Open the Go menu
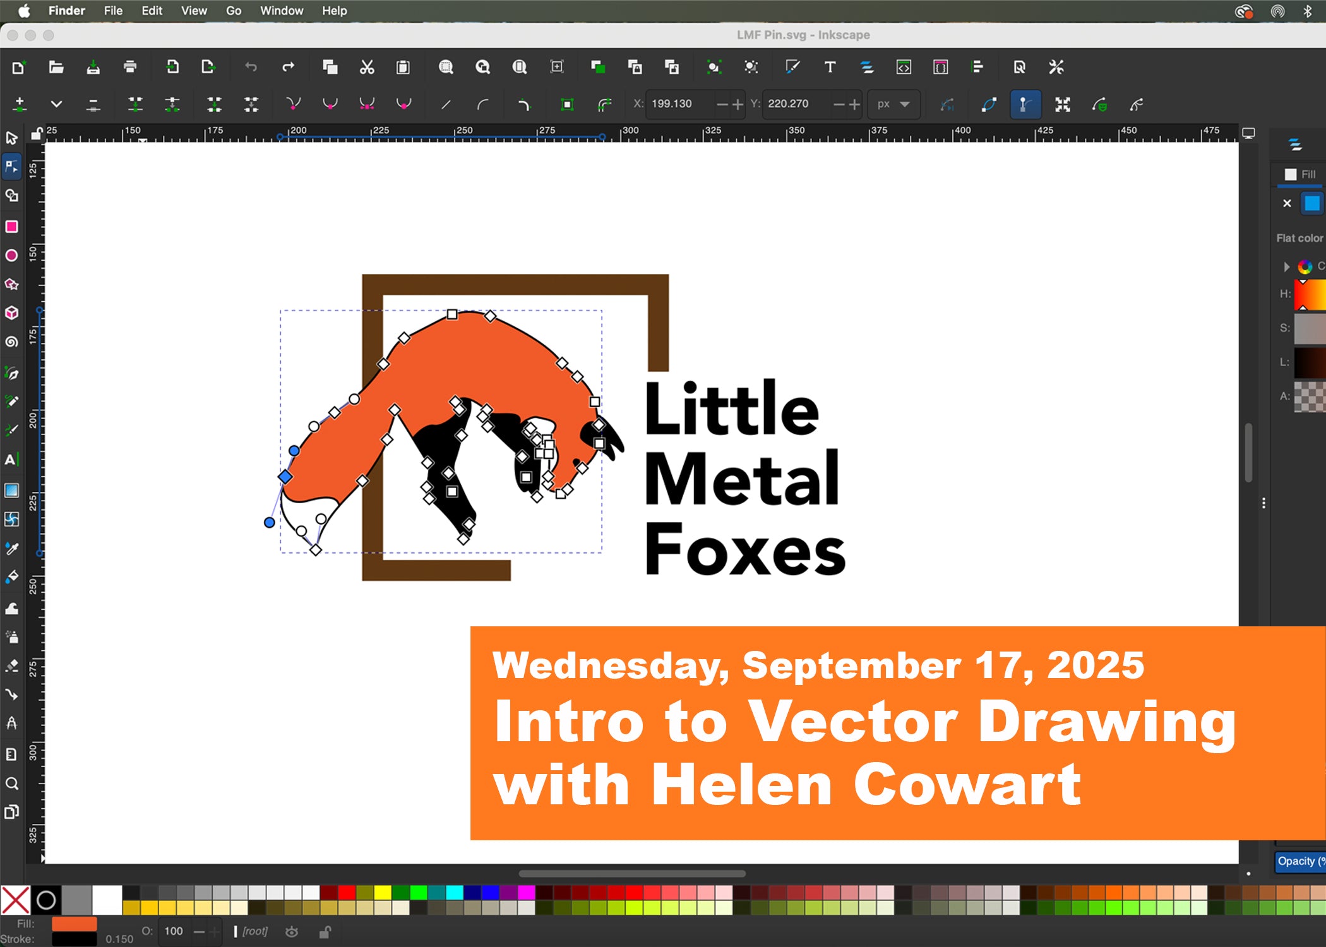 (x=234, y=11)
